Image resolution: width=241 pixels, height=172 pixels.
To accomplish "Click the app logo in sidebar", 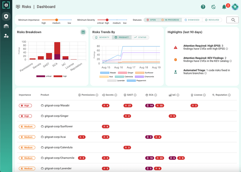I will (x=6, y=5).
